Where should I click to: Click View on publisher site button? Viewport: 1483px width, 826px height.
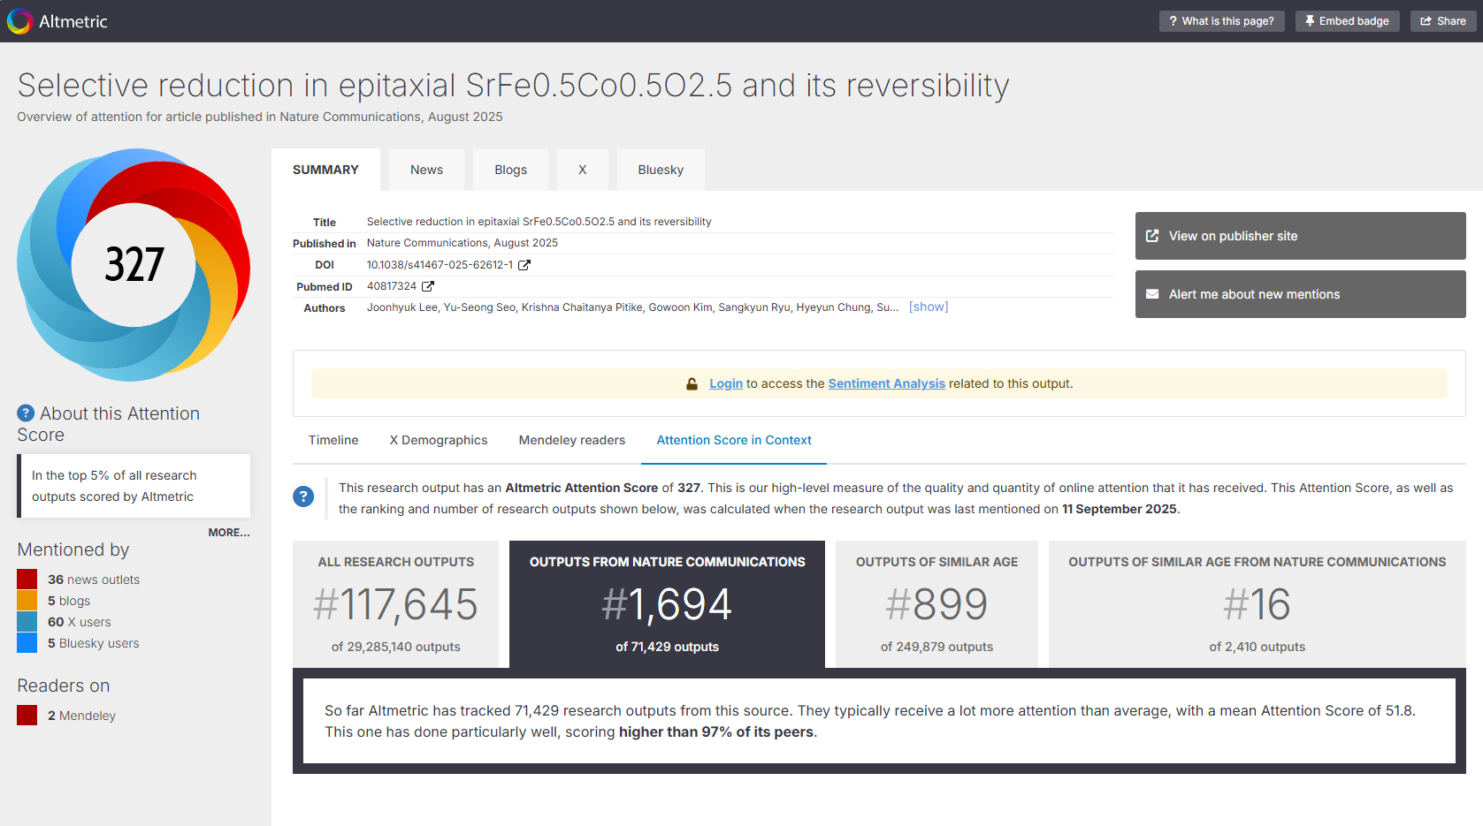click(x=1301, y=236)
